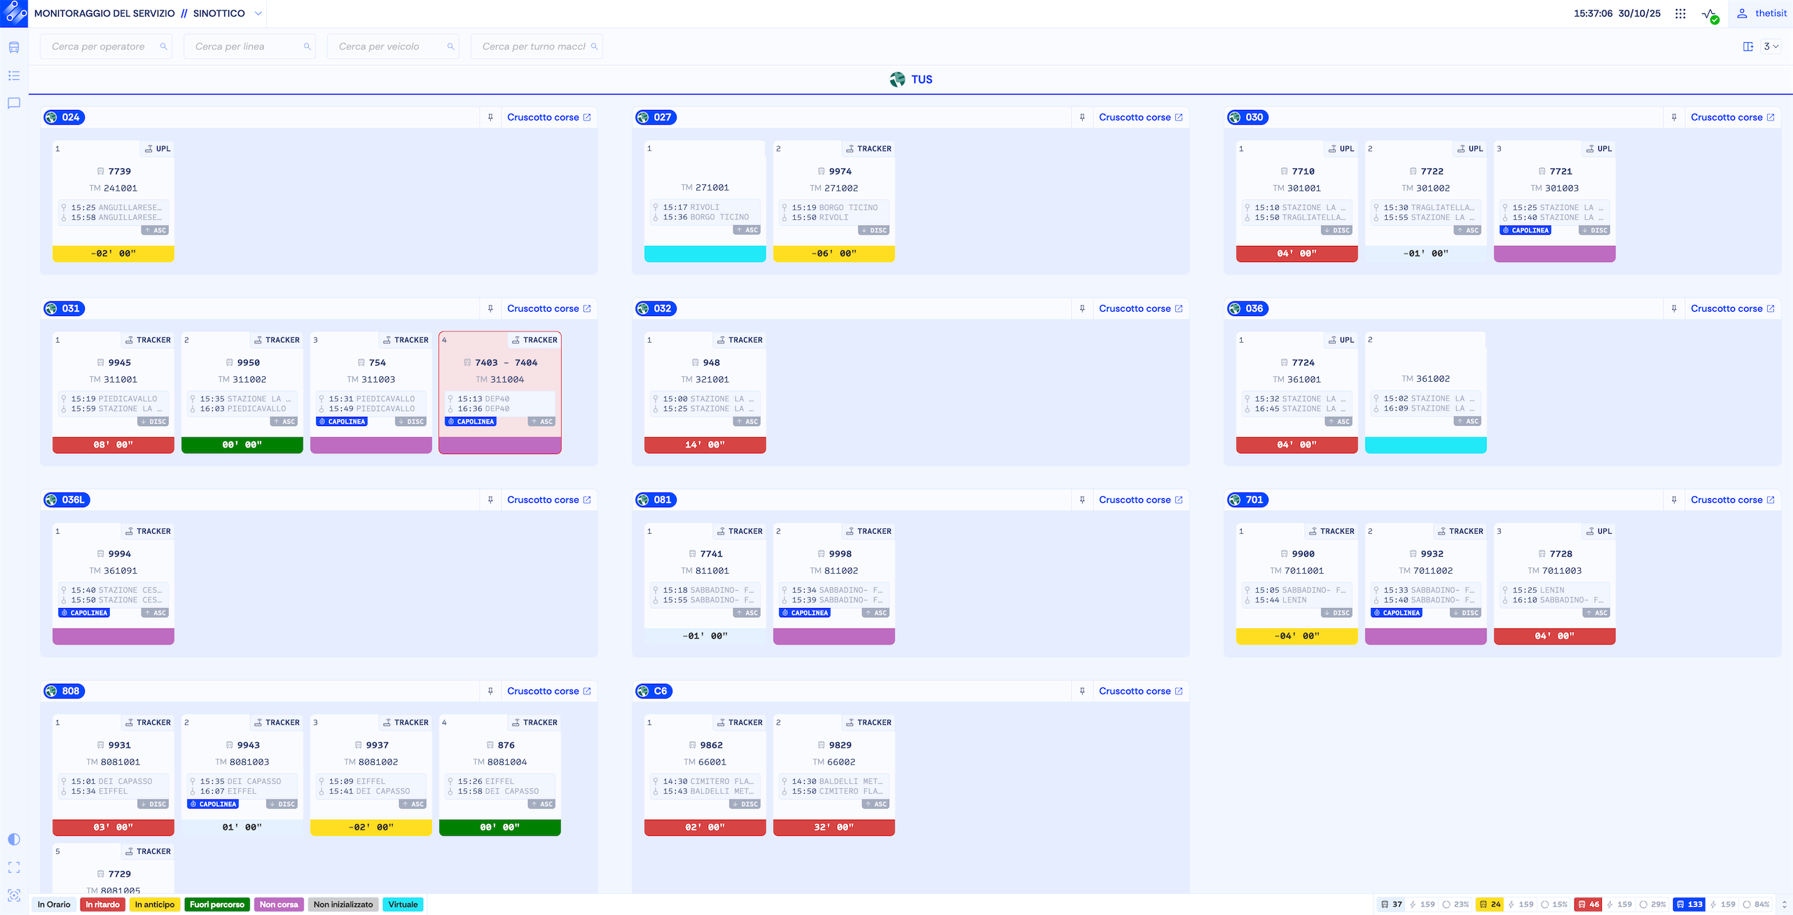The height and width of the screenshot is (915, 1793).
Task: Toggle the In anticipo legend filter
Action: click(155, 904)
